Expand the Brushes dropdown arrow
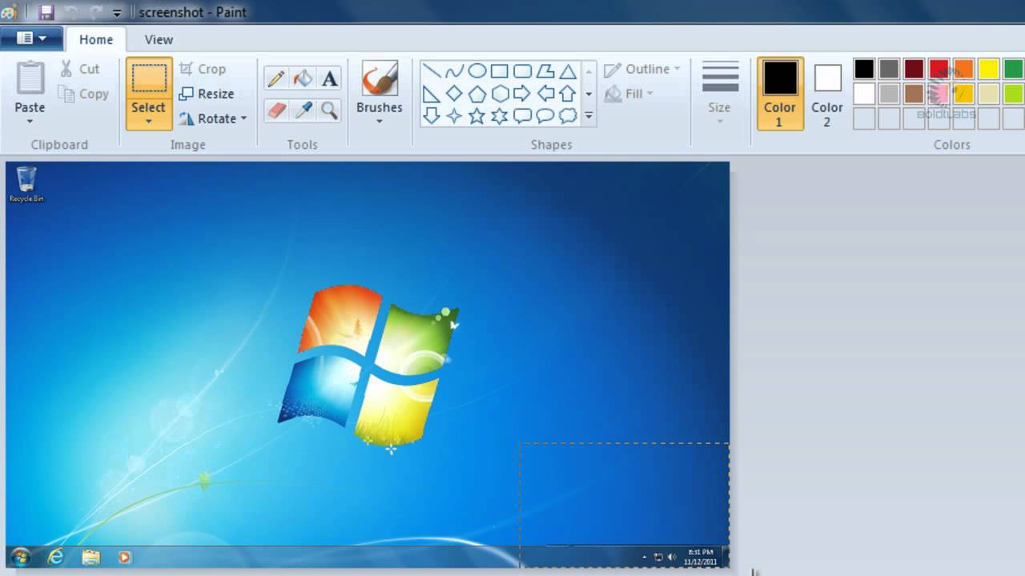The image size is (1025, 576). [380, 122]
